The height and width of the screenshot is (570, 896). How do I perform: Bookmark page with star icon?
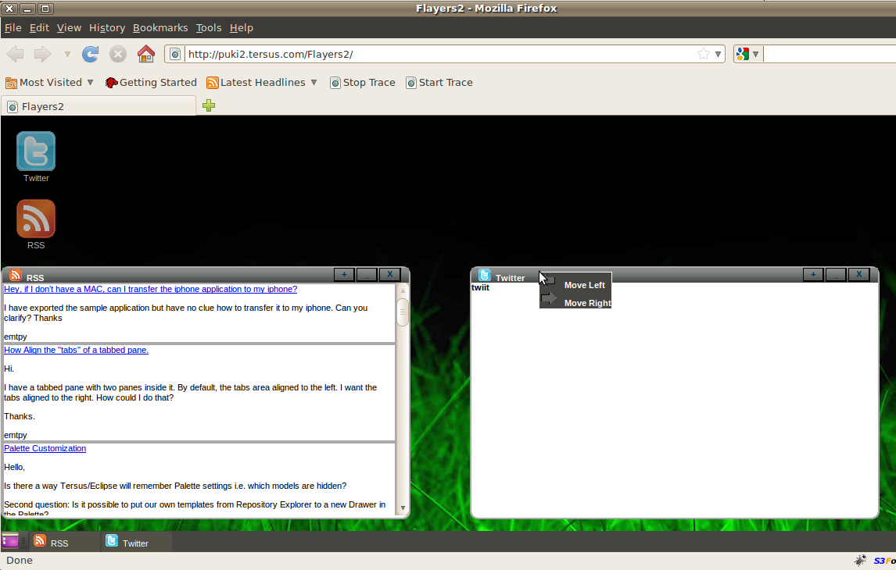click(x=703, y=54)
